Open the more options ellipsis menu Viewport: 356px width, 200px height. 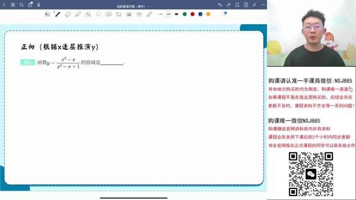point(263,5)
